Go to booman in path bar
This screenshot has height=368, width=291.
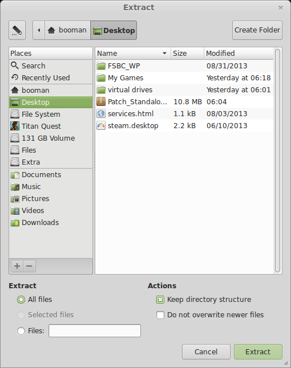[67, 30]
